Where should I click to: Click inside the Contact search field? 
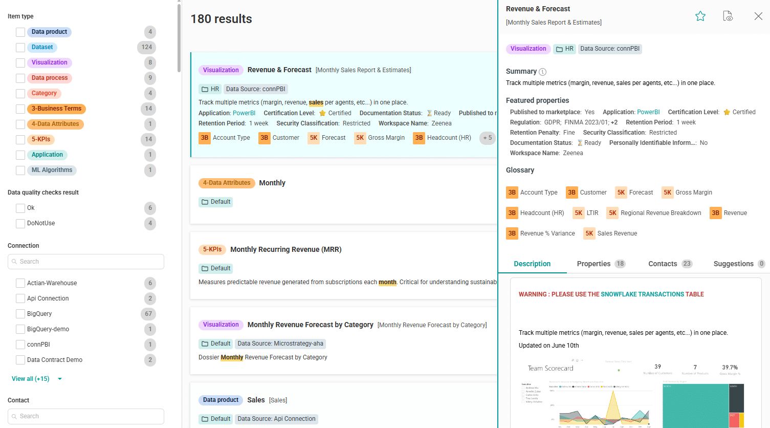tap(85, 416)
